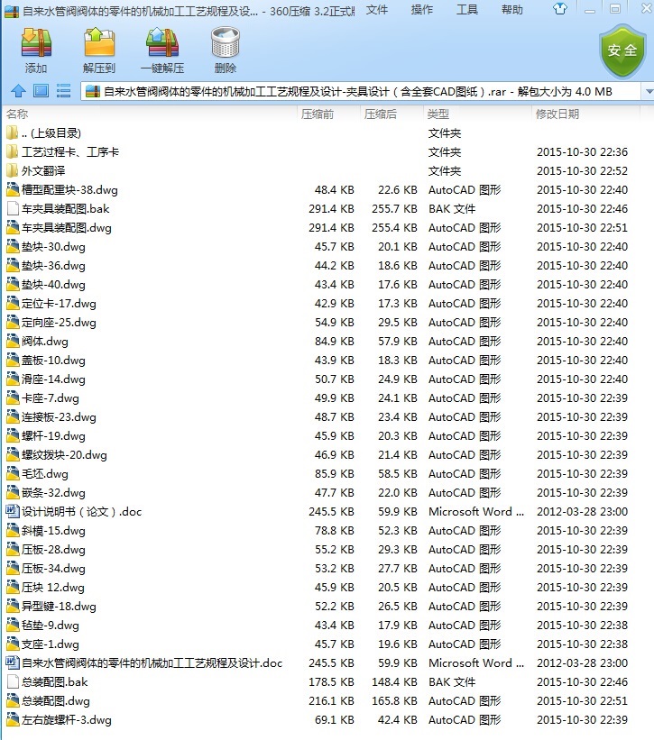Sort by 压缩前 column header
The width and height of the screenshot is (654, 740).
click(x=318, y=114)
